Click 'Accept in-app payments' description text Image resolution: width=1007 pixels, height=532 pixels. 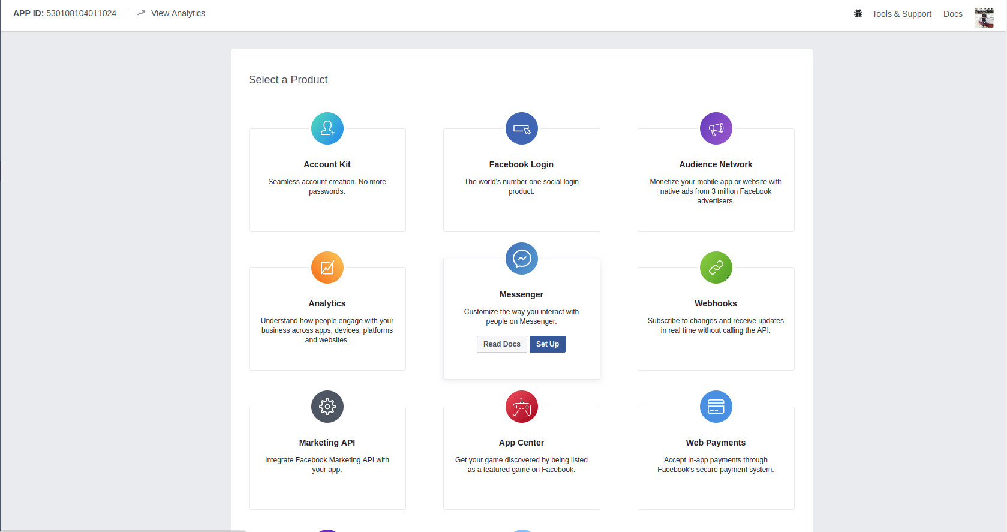[x=716, y=465]
